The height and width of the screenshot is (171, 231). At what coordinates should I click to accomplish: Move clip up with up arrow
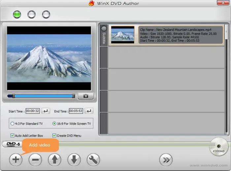54,160
